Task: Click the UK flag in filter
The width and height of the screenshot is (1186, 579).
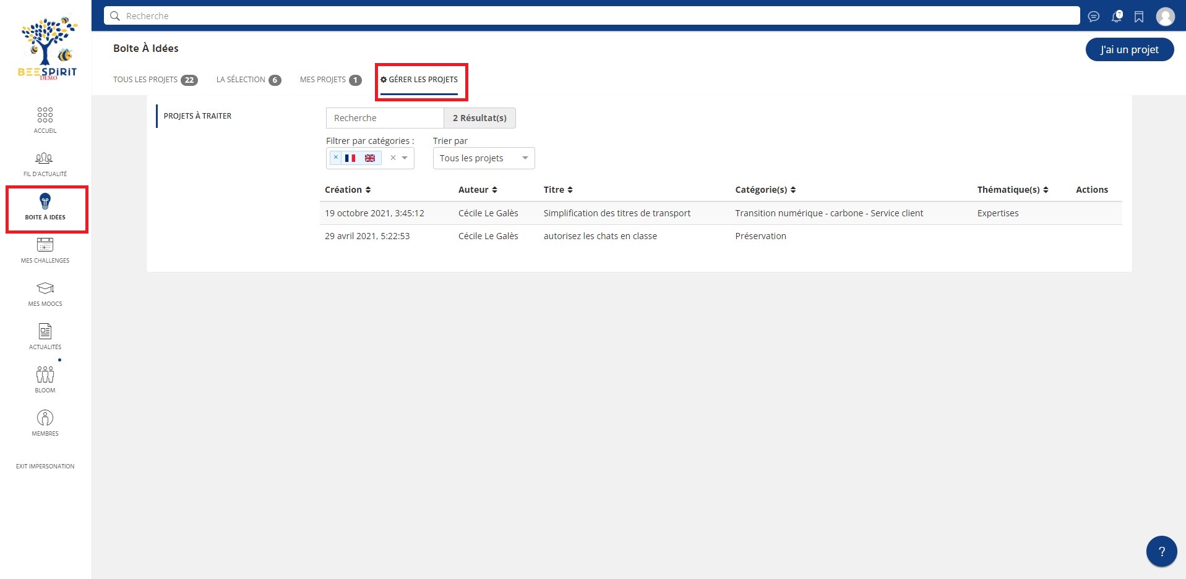Action: 370,158
